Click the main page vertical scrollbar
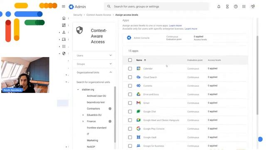The height and width of the screenshot is (150, 266). tap(257, 75)
